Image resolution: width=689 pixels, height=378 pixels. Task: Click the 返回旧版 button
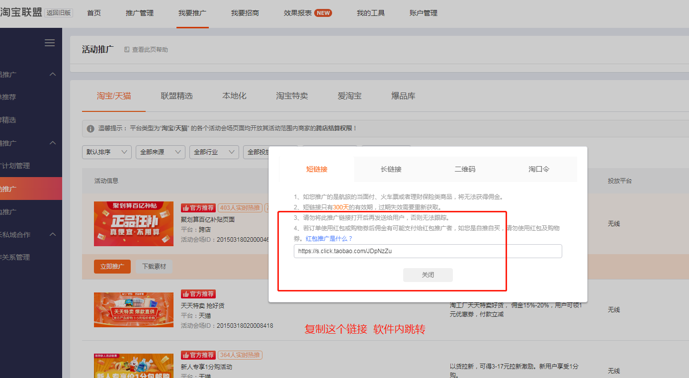59,13
